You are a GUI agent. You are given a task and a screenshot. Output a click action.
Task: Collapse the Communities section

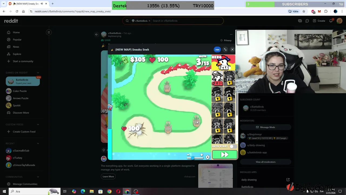[38, 177]
